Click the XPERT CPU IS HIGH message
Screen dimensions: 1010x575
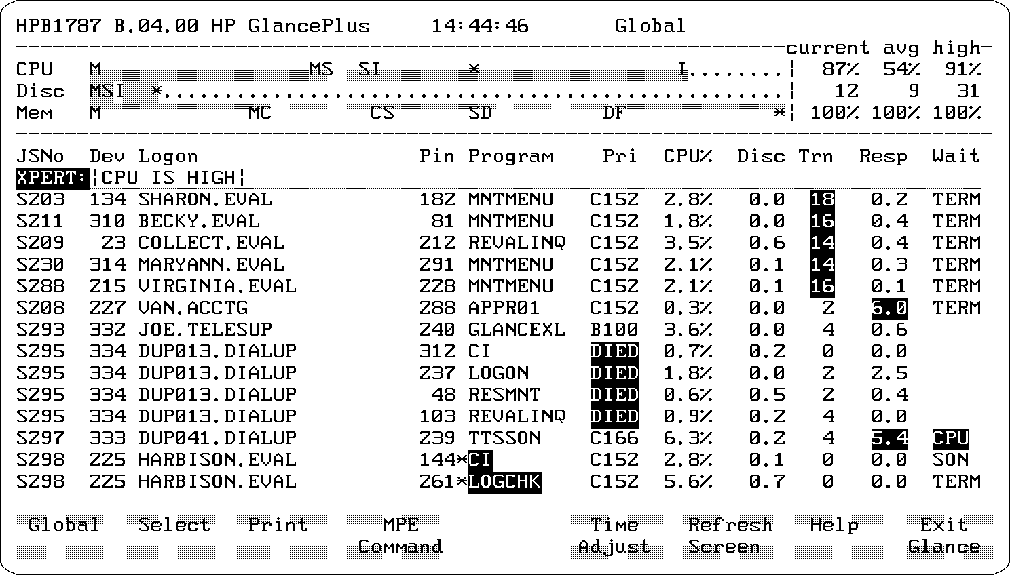click(168, 178)
